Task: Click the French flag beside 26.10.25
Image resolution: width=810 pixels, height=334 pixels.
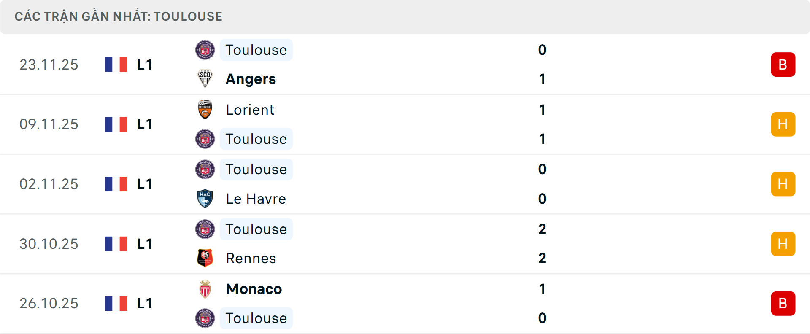Action: (116, 304)
